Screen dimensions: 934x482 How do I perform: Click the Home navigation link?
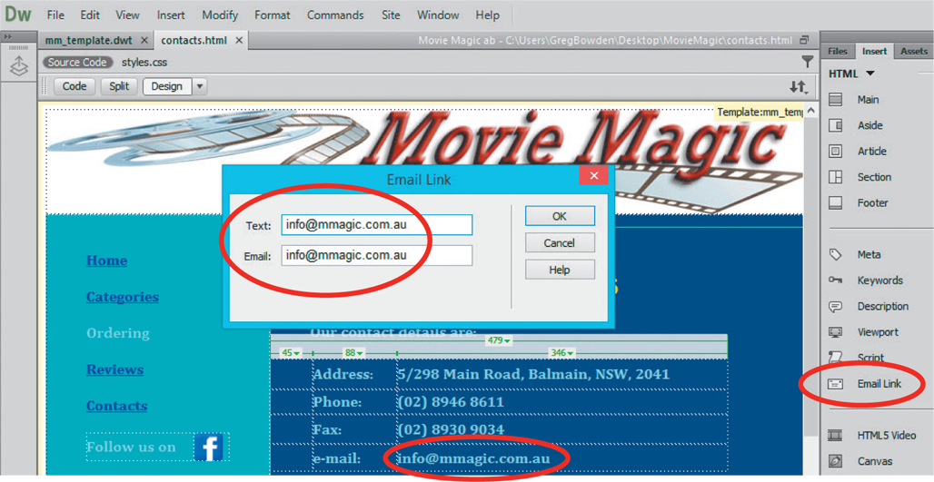point(106,261)
